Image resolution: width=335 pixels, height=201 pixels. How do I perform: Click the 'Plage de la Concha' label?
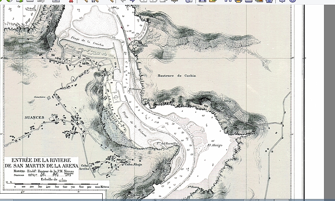point(87,41)
